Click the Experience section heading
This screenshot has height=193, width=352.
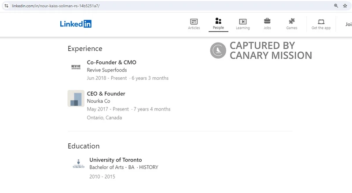click(x=85, y=49)
